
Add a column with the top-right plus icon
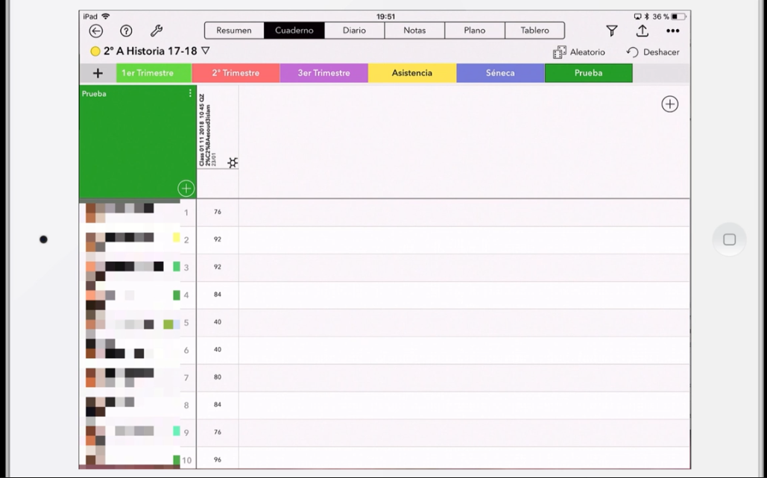(669, 104)
